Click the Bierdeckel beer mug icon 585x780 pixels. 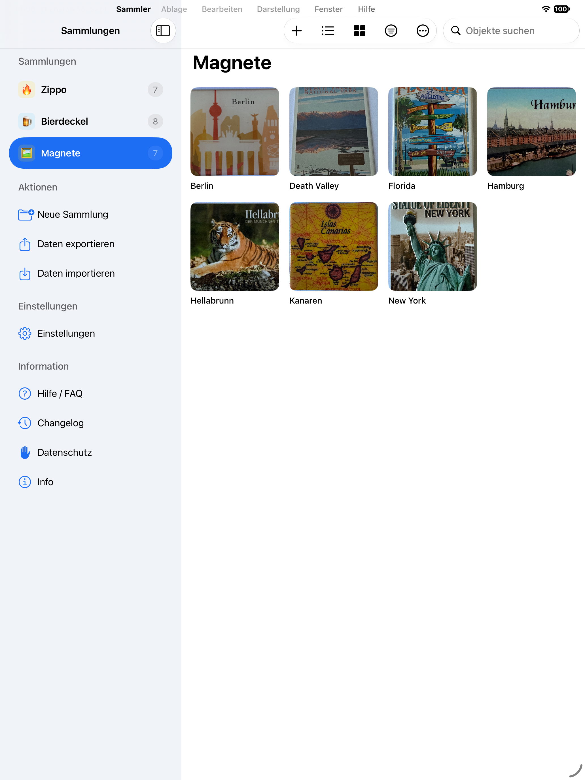[27, 121]
